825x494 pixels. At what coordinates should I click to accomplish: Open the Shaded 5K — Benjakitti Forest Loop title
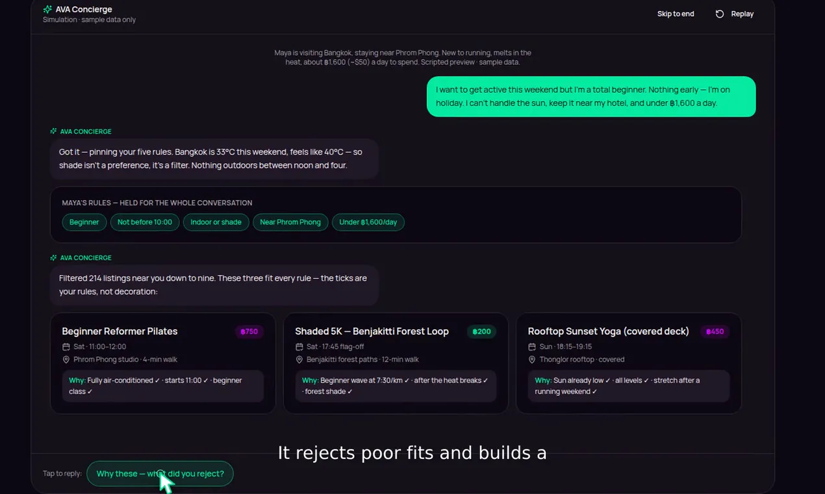[x=372, y=331]
